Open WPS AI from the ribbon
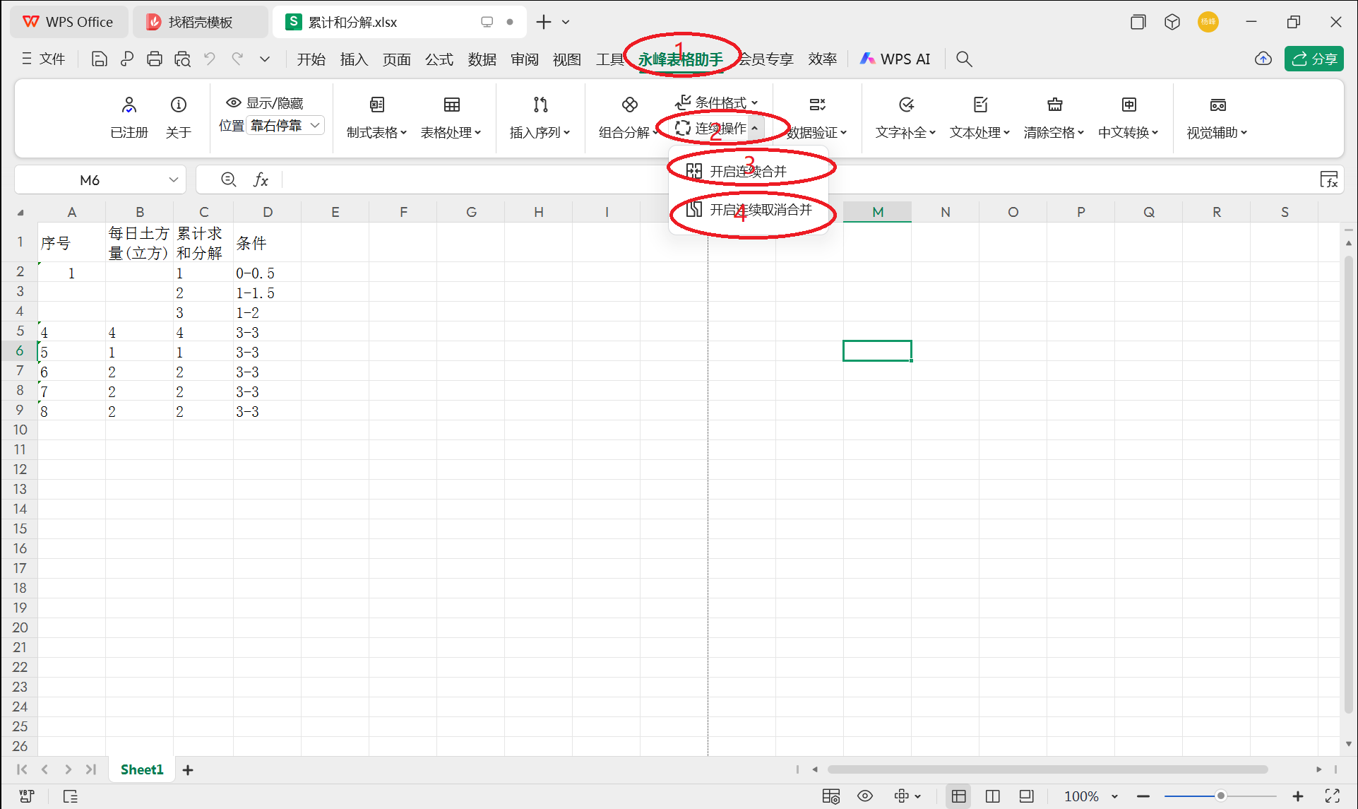This screenshot has width=1358, height=809. point(895,59)
